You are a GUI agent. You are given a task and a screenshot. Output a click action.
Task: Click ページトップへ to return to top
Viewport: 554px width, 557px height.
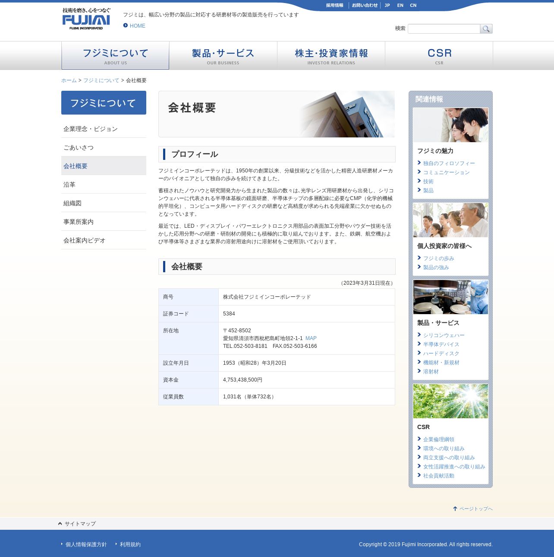tap(476, 509)
